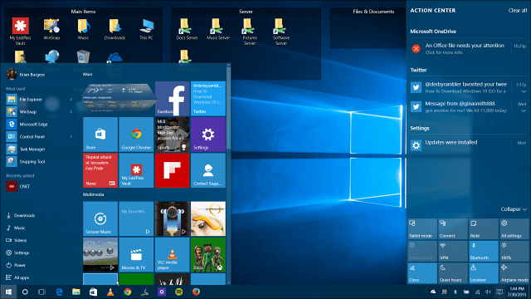Click the Start menu tiles scrollbar

coord(229,109)
